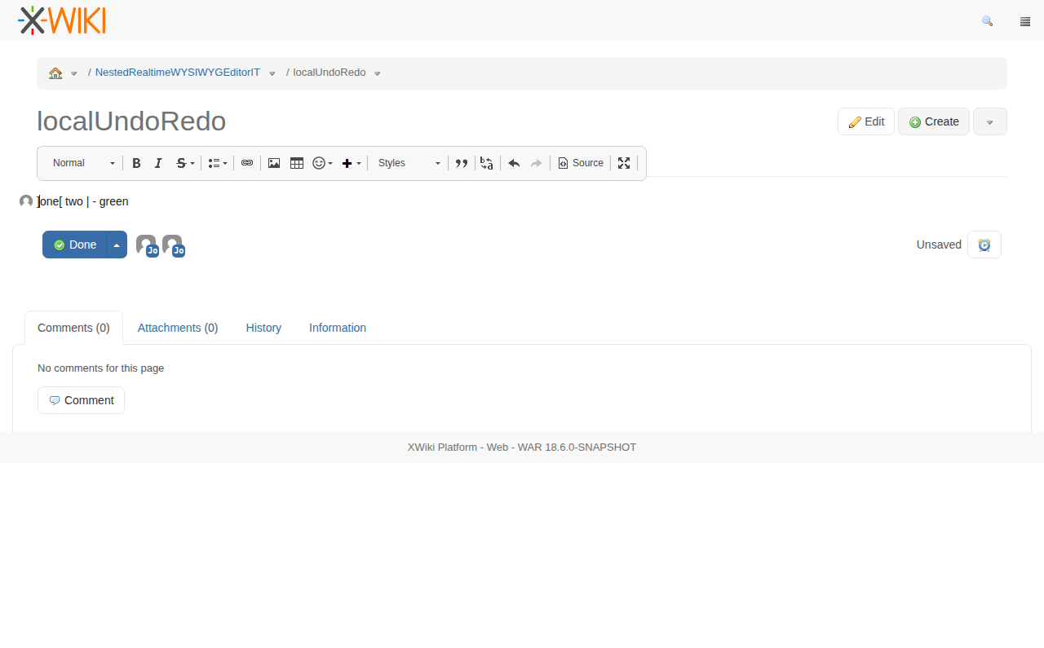Switch to the History tab

tap(263, 328)
